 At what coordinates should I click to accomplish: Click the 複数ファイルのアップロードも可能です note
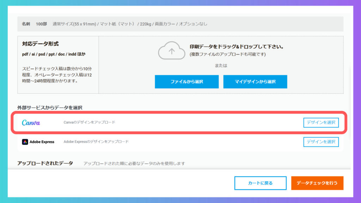[228, 54]
